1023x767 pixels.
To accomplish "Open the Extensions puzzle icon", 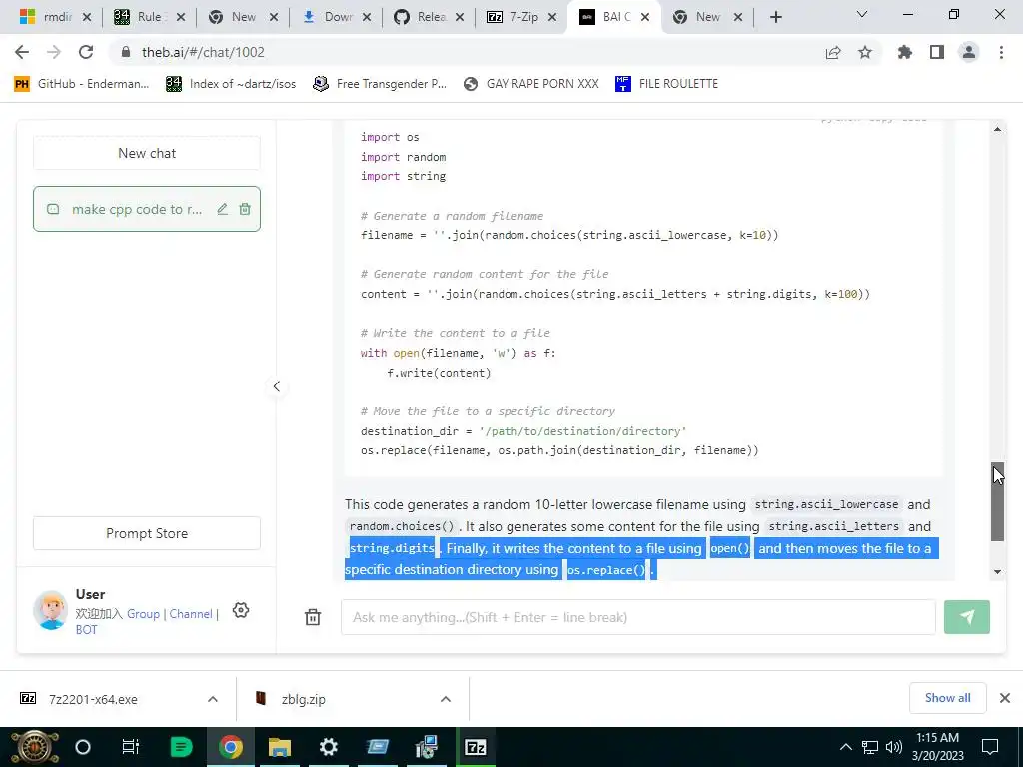I will click(x=905, y=52).
